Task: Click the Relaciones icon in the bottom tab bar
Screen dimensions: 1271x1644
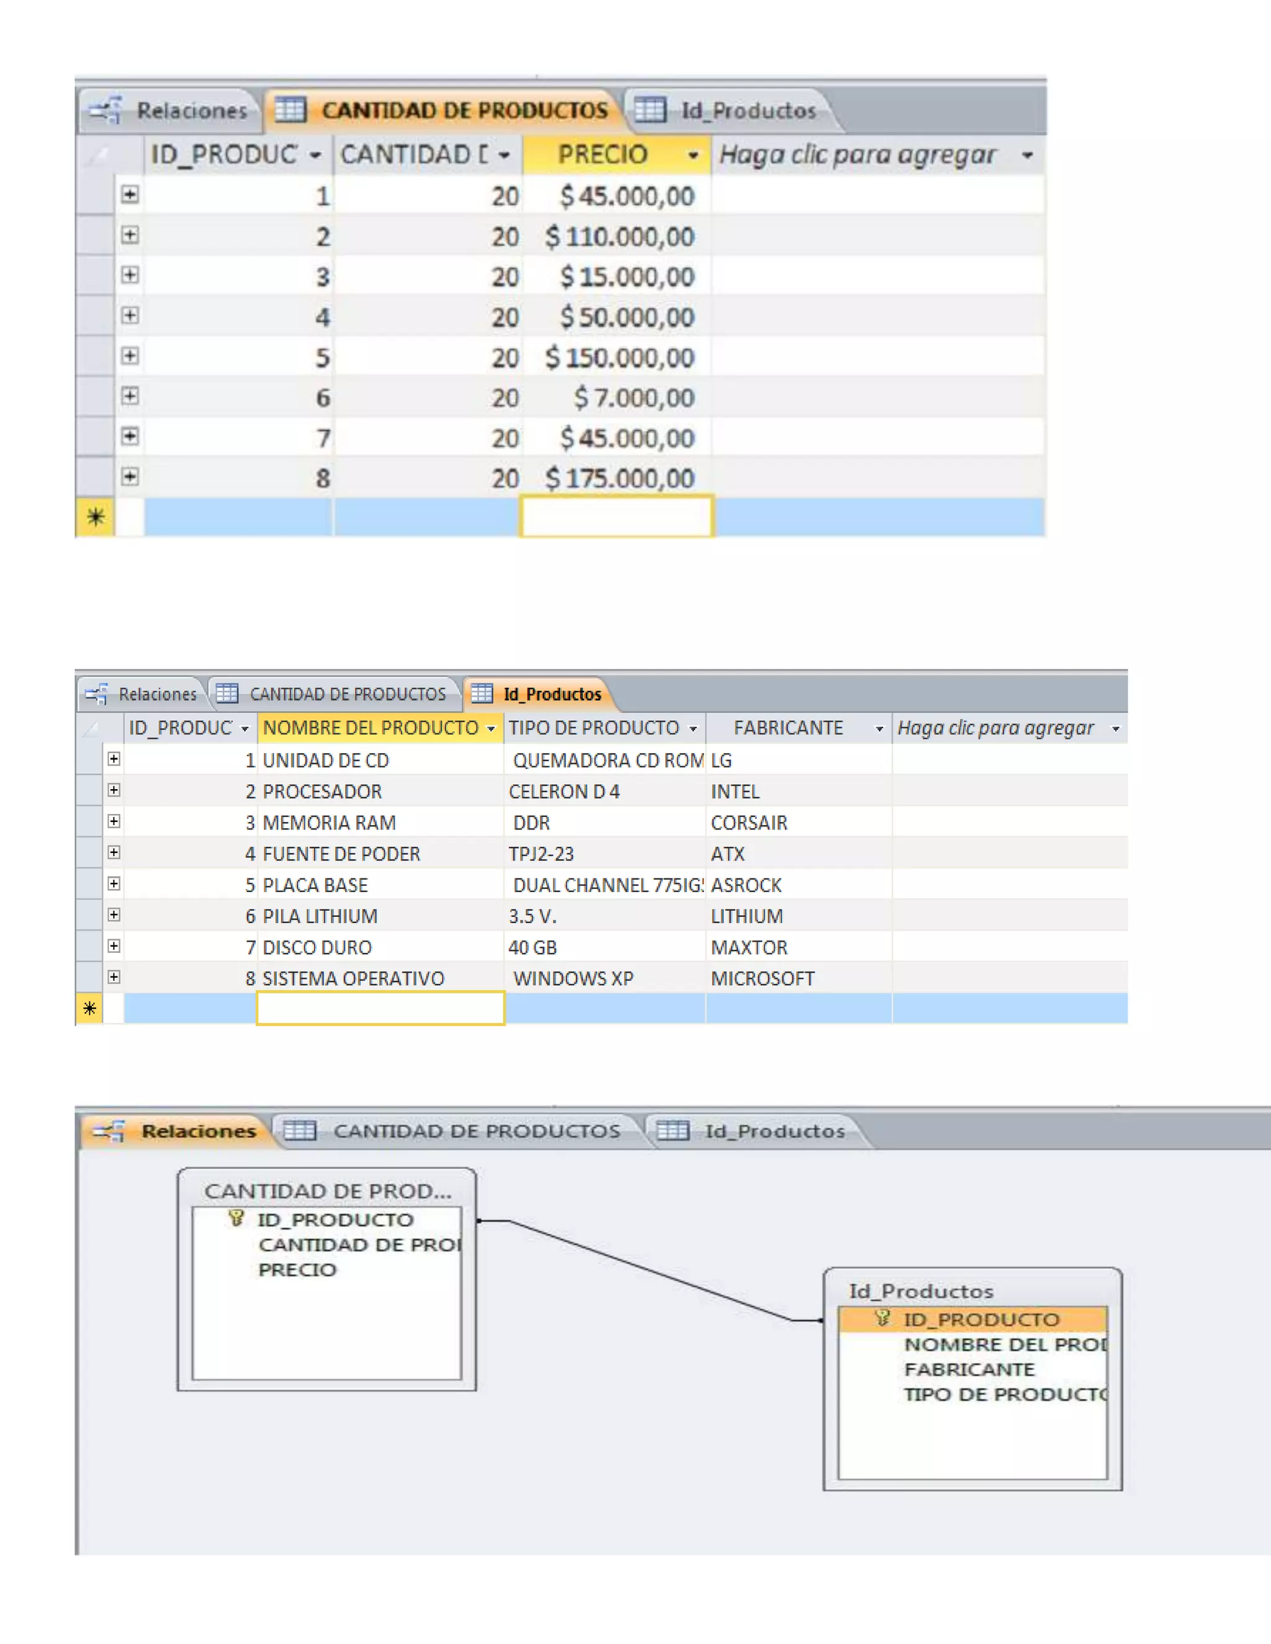Action: (109, 1130)
